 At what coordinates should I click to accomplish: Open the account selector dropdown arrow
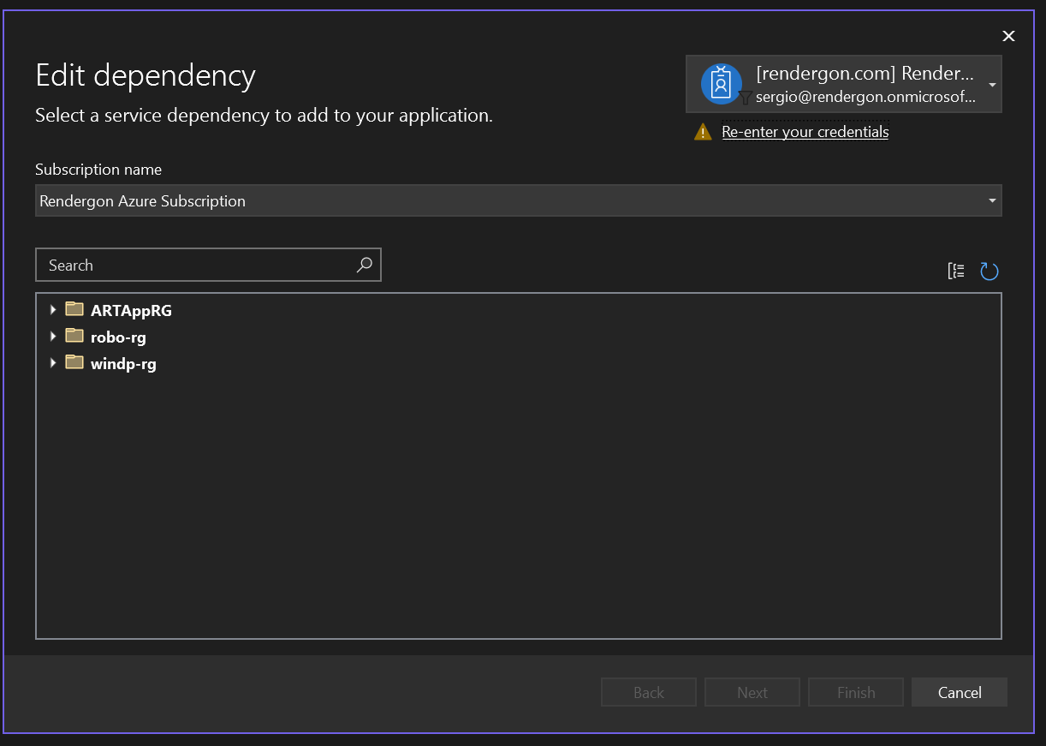pyautogui.click(x=991, y=85)
